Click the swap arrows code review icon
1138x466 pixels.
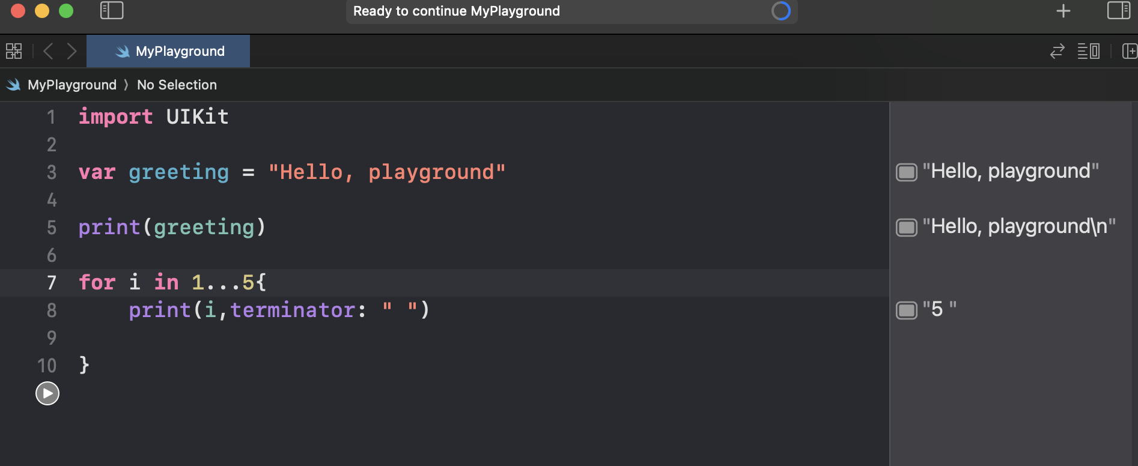[1057, 51]
